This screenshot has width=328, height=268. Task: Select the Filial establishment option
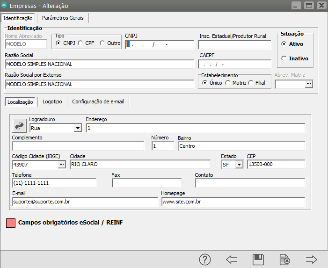251,83
